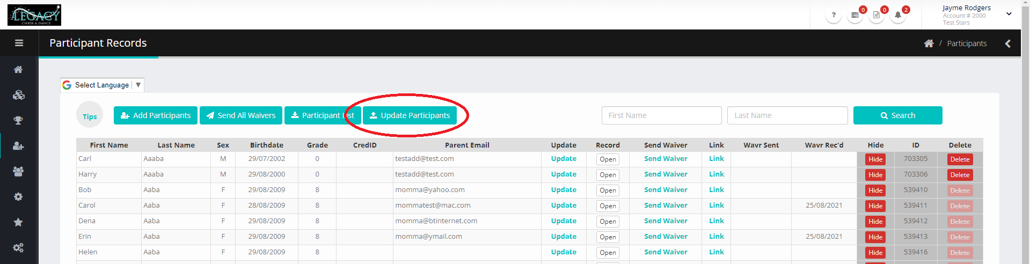Hide the Bob Aaba record
The width and height of the screenshot is (1030, 264).
(x=875, y=190)
